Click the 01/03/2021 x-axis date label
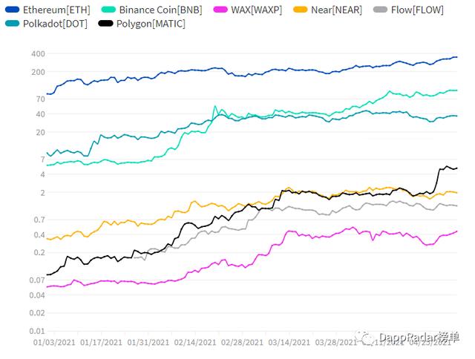The height and width of the screenshot is (359, 475). tap(54, 343)
